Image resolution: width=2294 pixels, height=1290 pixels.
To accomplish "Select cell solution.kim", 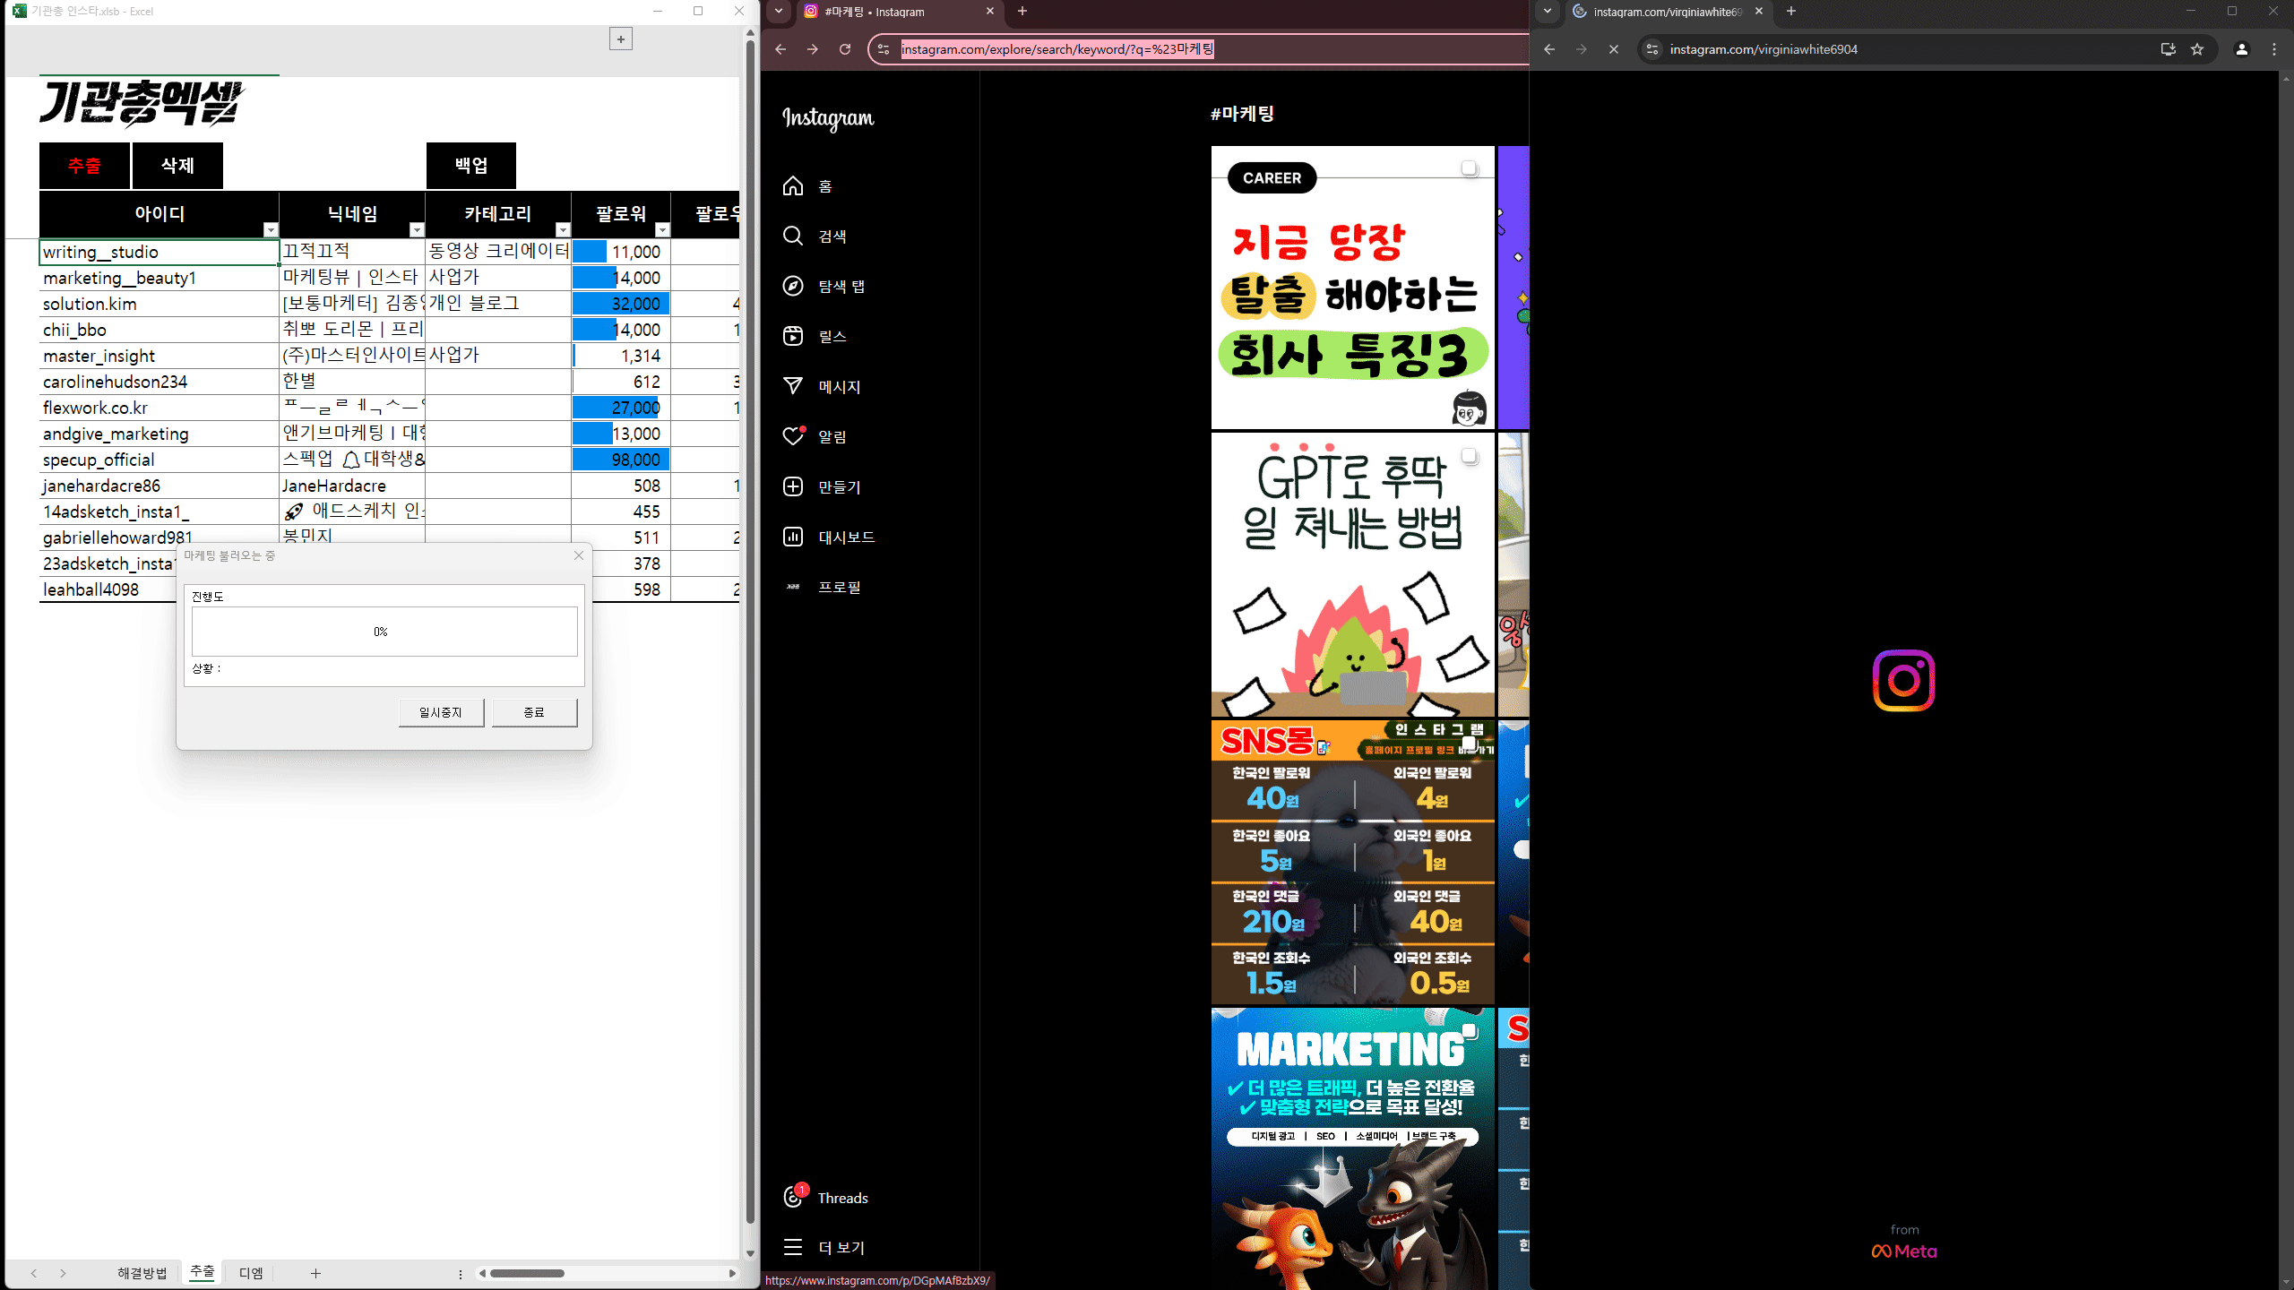I will coord(160,305).
